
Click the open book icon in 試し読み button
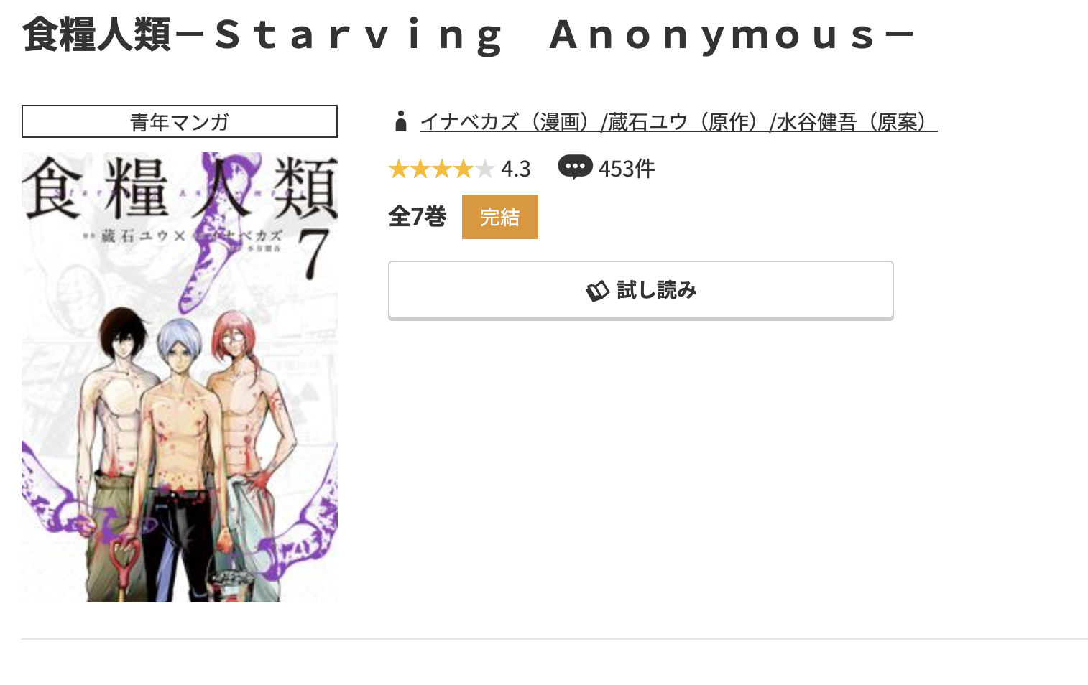click(597, 291)
